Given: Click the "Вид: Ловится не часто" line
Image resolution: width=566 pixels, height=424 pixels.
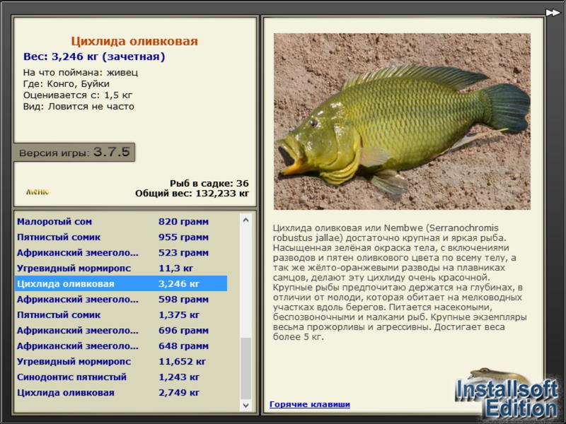Looking at the screenshot, I should pyautogui.click(x=79, y=107).
